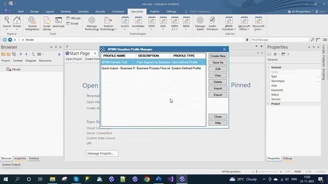This screenshot has width=328, height=184.
Task: Select VBScript in the Tools group
Action: pyautogui.click(x=73, y=18)
